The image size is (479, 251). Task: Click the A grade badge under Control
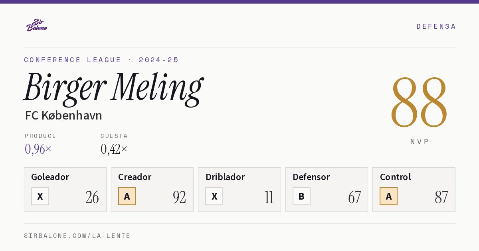388,196
